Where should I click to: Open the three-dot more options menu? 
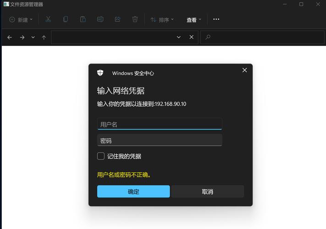[x=216, y=19]
